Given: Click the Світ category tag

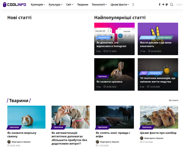Looking at the screenshot, I should [144, 73].
